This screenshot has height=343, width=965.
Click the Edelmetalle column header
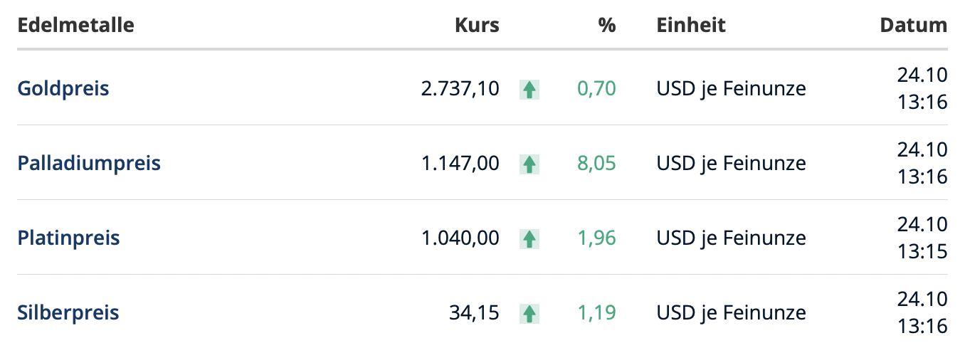pos(75,26)
